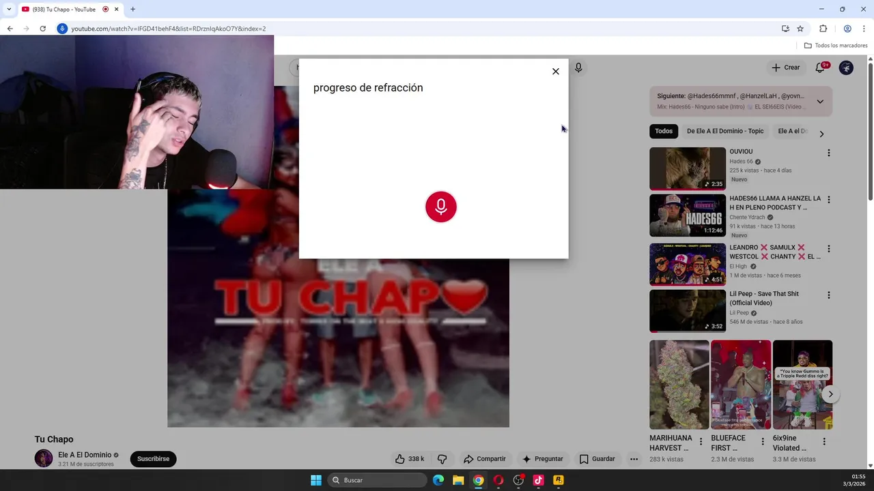The width and height of the screenshot is (874, 491).
Task: Click the Chente Ydrach channel name
Action: point(747,218)
